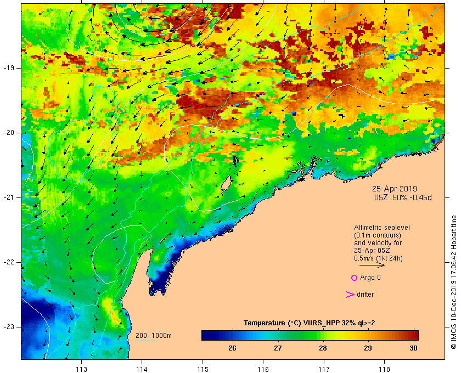Click the white-filled island outline near 115.4E
Image resolution: width=461 pixels, height=373 pixels.
coord(226,184)
